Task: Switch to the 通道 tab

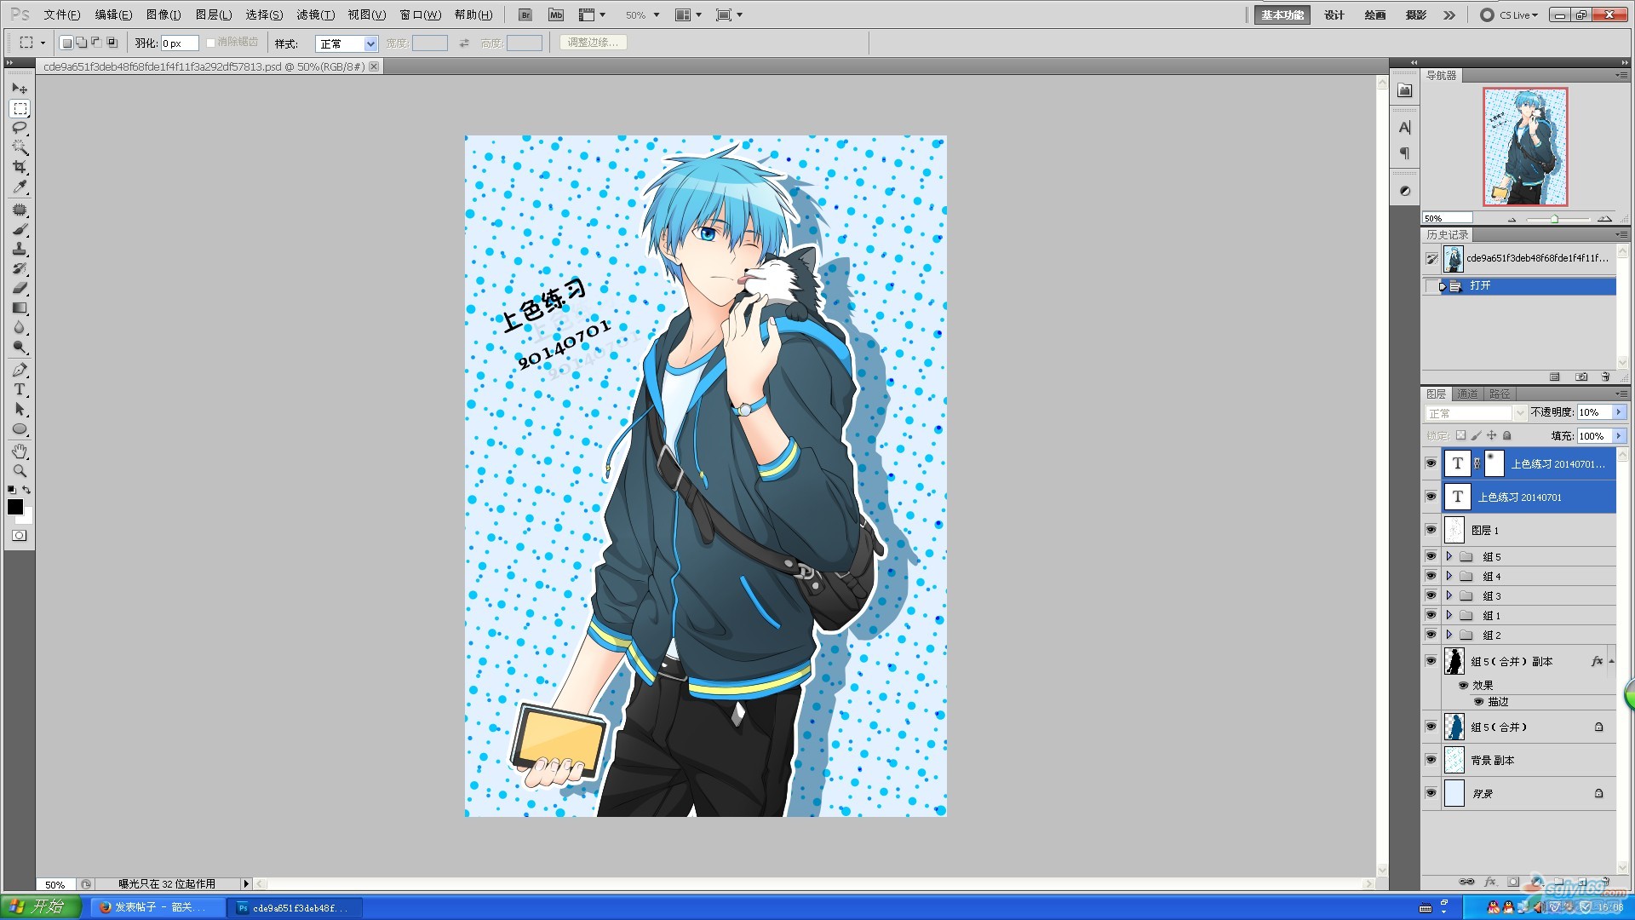Action: point(1467,394)
